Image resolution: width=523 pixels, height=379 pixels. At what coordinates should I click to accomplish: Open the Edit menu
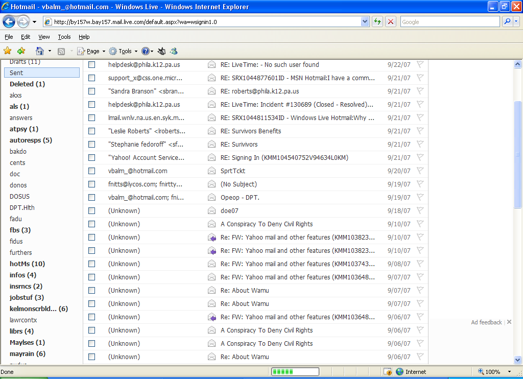tap(26, 37)
